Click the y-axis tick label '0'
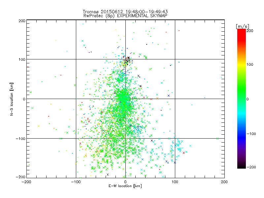Image resolution: width=264 pixels, height=198 pixels. coord(24,99)
